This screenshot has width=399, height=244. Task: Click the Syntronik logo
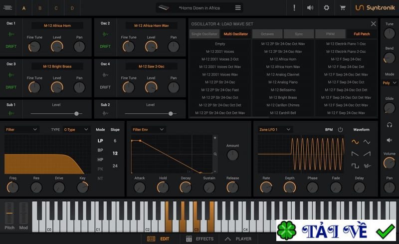click(x=375, y=8)
